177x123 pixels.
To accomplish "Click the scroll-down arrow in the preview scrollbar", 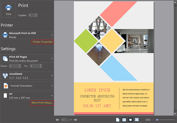I will coord(175,114).
